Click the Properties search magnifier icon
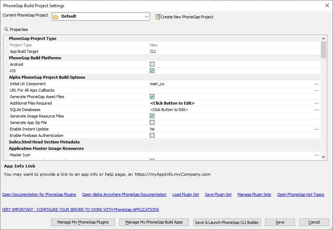This screenshot has width=333, height=230. tap(6, 29)
